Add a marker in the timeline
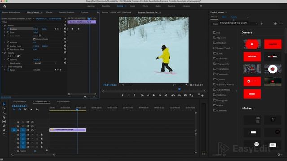 pos(31,110)
